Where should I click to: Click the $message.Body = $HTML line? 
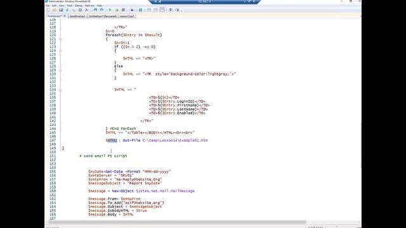click(x=111, y=214)
